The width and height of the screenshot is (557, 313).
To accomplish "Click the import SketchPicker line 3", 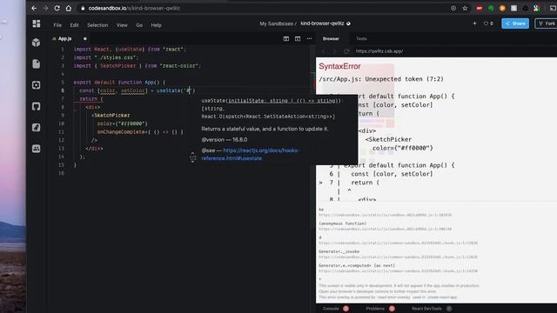I will click(x=138, y=66).
